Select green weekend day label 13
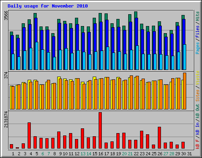The image size is (202, 158). 83,154
